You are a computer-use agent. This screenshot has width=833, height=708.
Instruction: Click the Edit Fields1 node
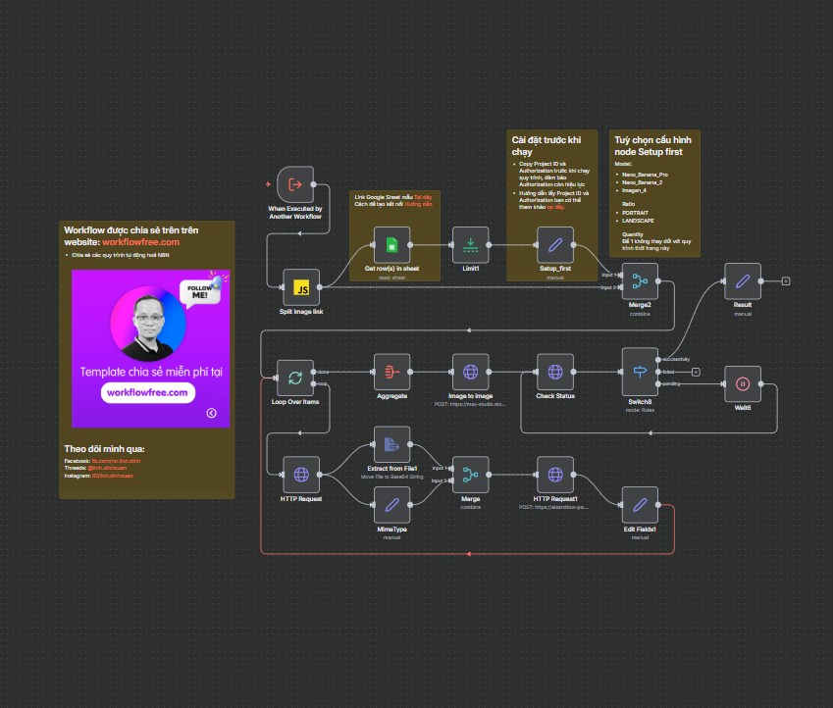pos(640,506)
